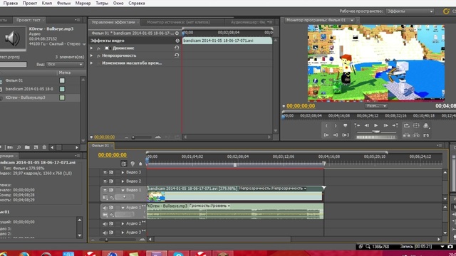Open the Рабочее пространство Эффекты dropdown

pyautogui.click(x=410, y=11)
